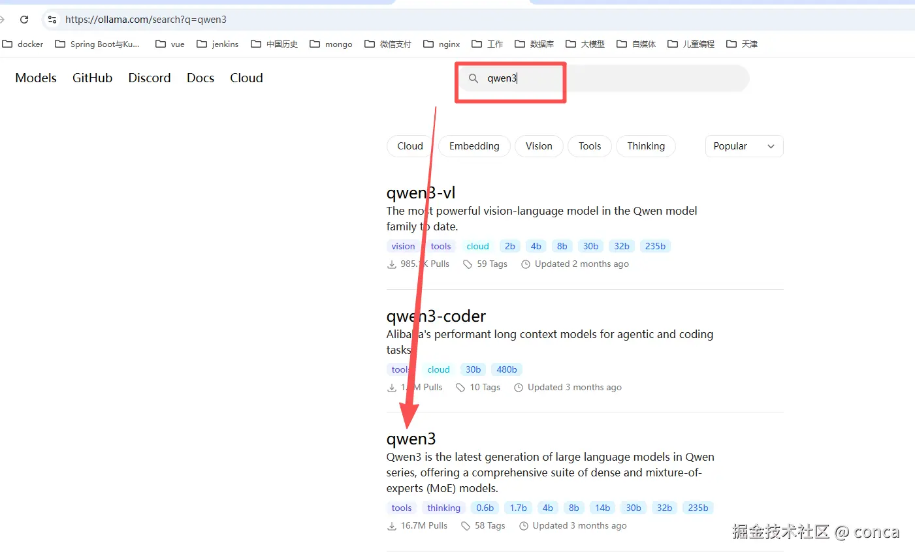Filter results by Cloud
The width and height of the screenshot is (915, 556).
pos(410,146)
